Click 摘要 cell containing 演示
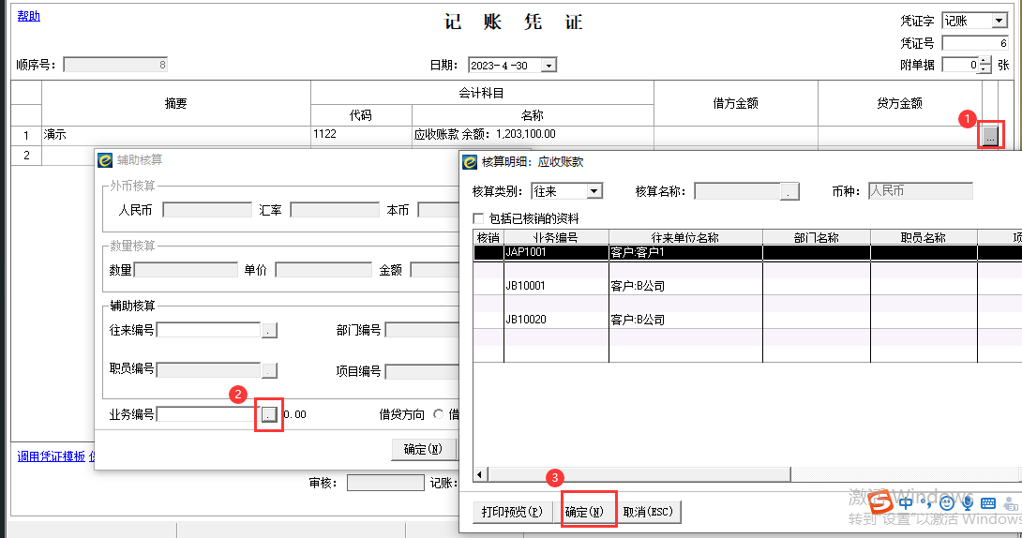Image resolution: width=1022 pixels, height=538 pixels. (x=176, y=135)
